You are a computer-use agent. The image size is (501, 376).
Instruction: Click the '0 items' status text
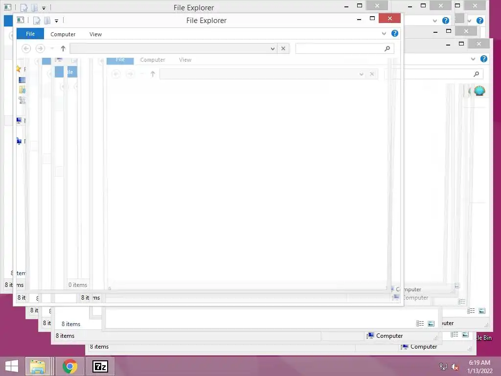[78, 285]
